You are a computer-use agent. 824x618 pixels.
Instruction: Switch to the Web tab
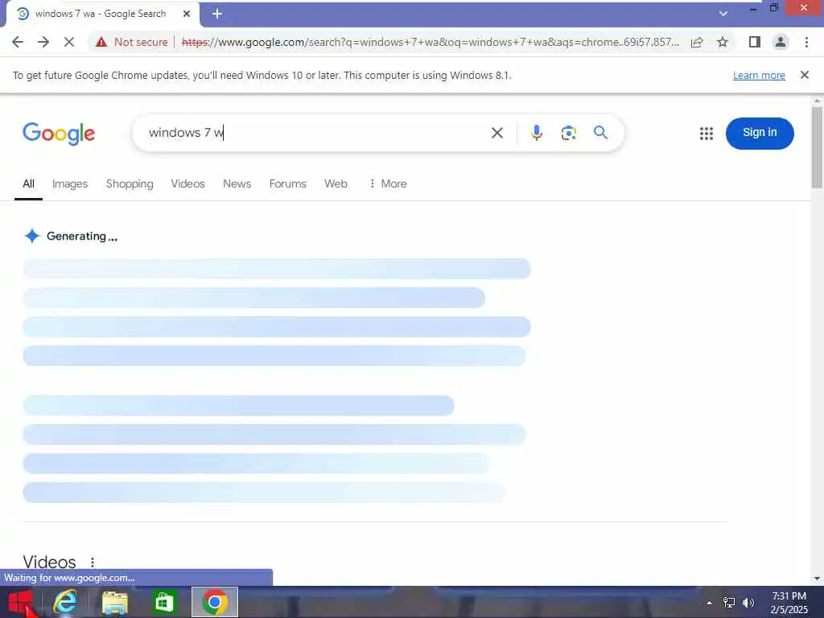click(x=336, y=184)
